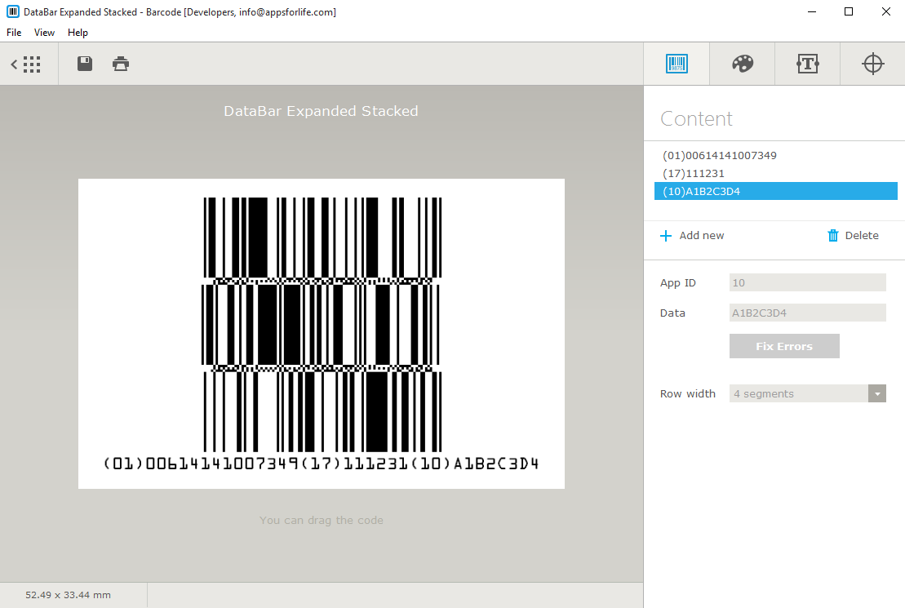The height and width of the screenshot is (608, 905).
Task: Open the Help menu
Action: click(78, 33)
